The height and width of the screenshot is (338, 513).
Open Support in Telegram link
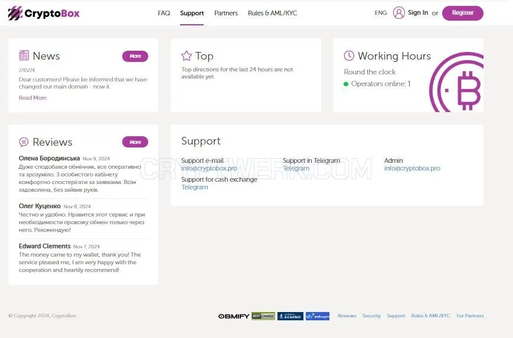click(x=296, y=168)
